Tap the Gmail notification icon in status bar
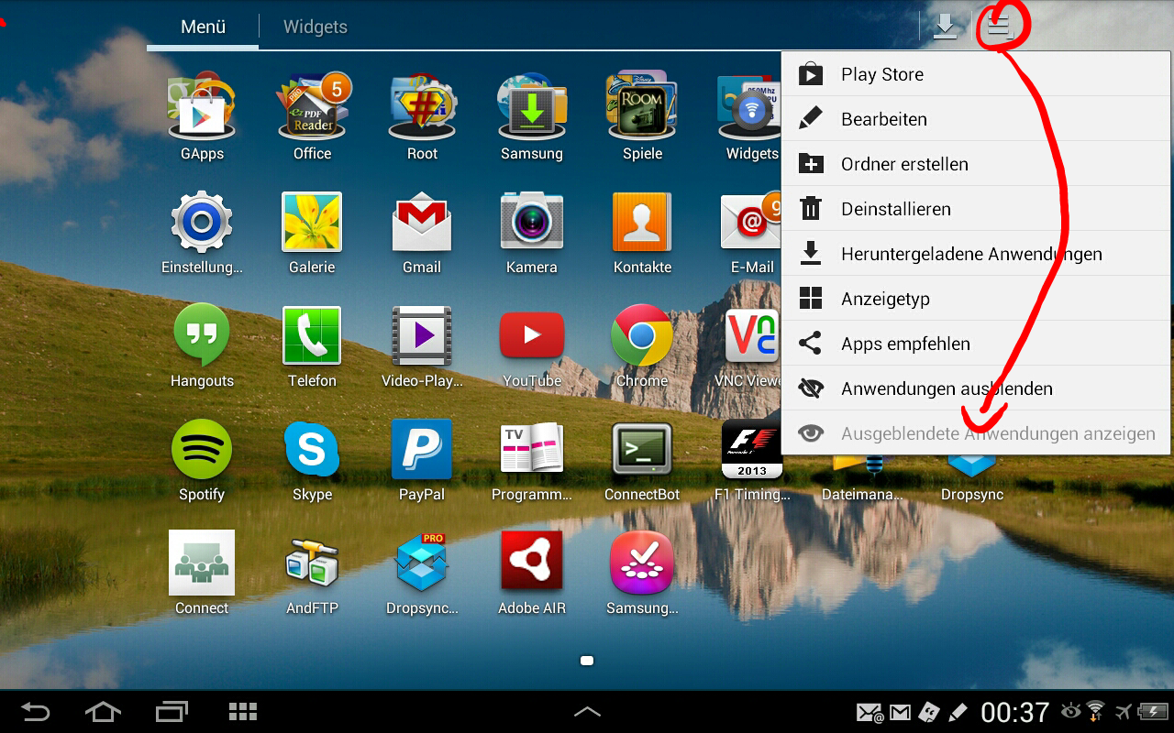 900,712
